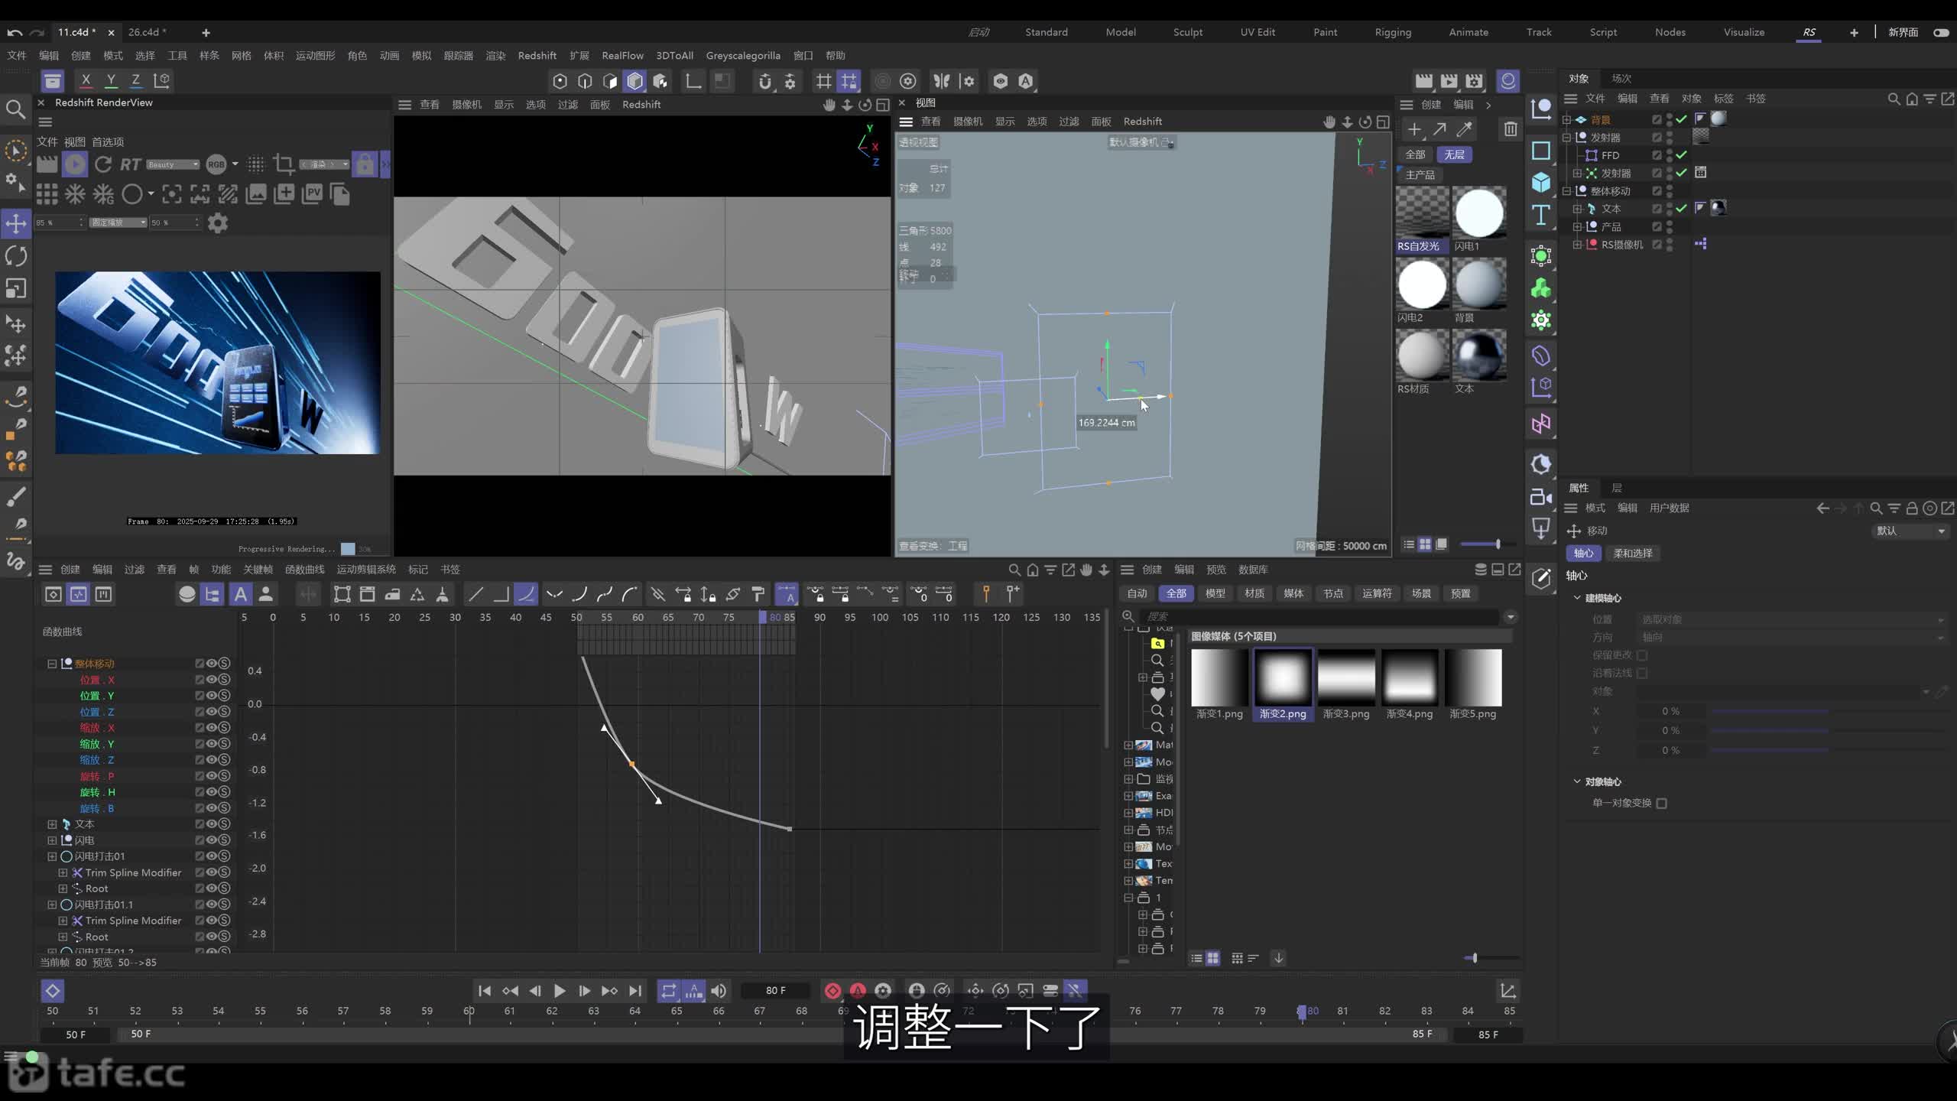Viewport: 1957px width, 1101px height.
Task: Delete material with trash icon
Action: pyautogui.click(x=1511, y=129)
